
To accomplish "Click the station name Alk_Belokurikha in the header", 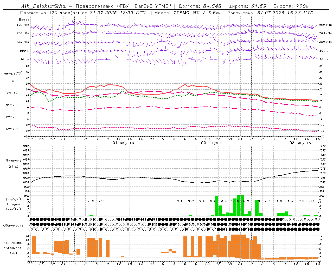I will click(44, 6).
